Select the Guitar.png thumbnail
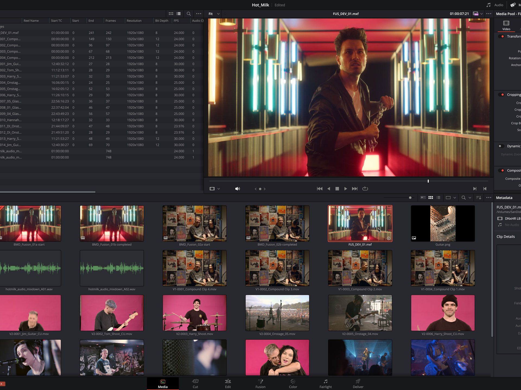This screenshot has height=390, width=521. click(x=443, y=223)
